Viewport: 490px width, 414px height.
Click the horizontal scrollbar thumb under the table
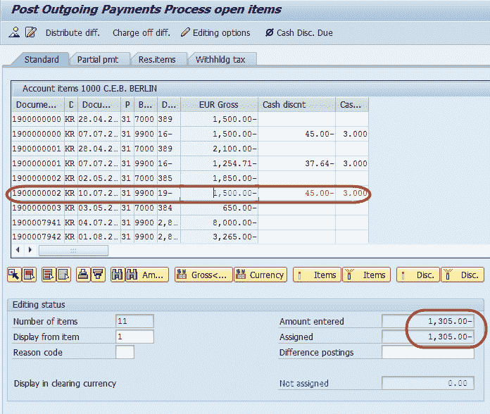pos(73,250)
